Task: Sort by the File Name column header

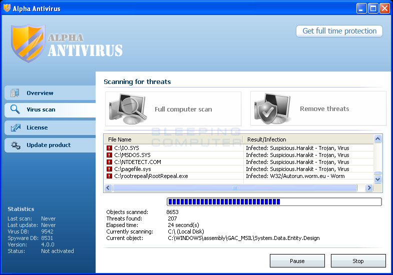Action: [x=173, y=139]
